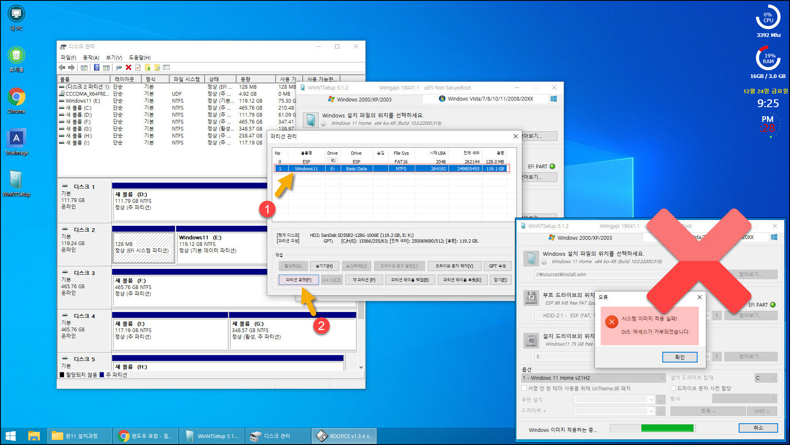
Task: Open the 동작(A) menu in Disk Management
Action: 91,57
